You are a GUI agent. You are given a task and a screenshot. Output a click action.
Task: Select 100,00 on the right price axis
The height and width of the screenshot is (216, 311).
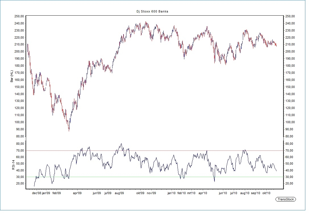(291, 122)
